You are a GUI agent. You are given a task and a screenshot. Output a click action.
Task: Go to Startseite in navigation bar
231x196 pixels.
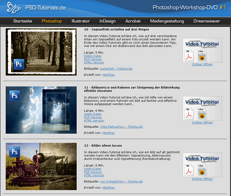[23, 21]
